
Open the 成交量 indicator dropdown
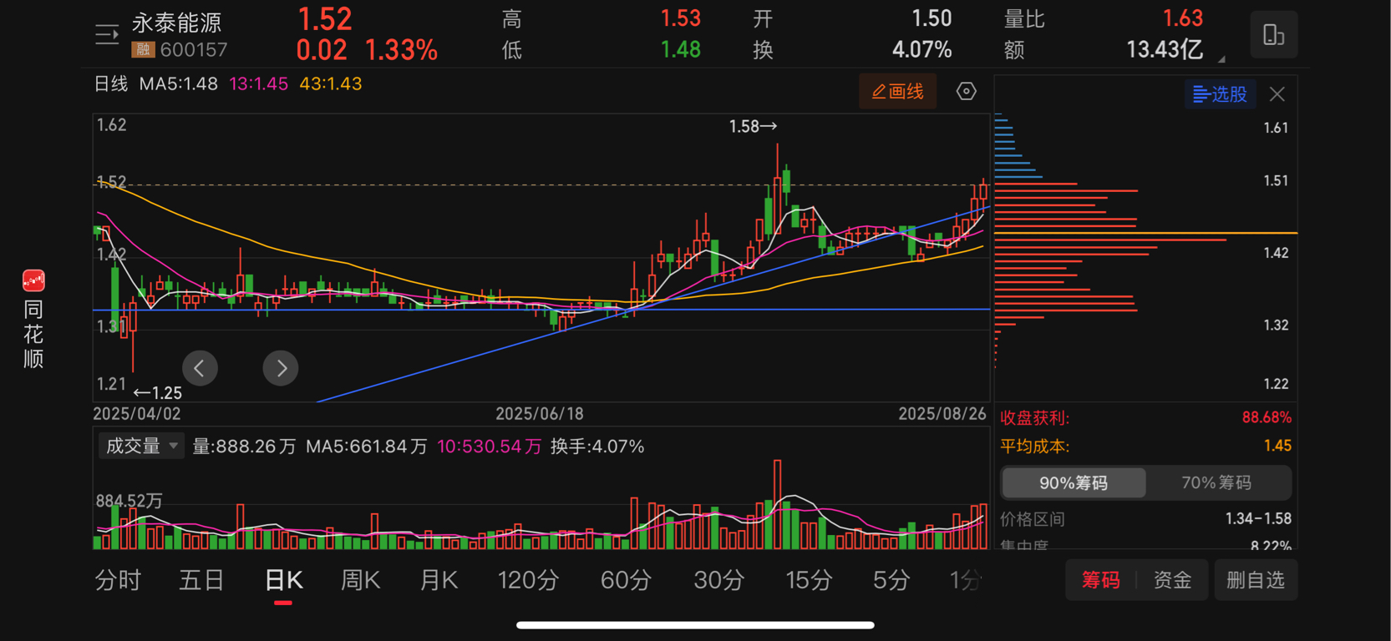(x=140, y=447)
